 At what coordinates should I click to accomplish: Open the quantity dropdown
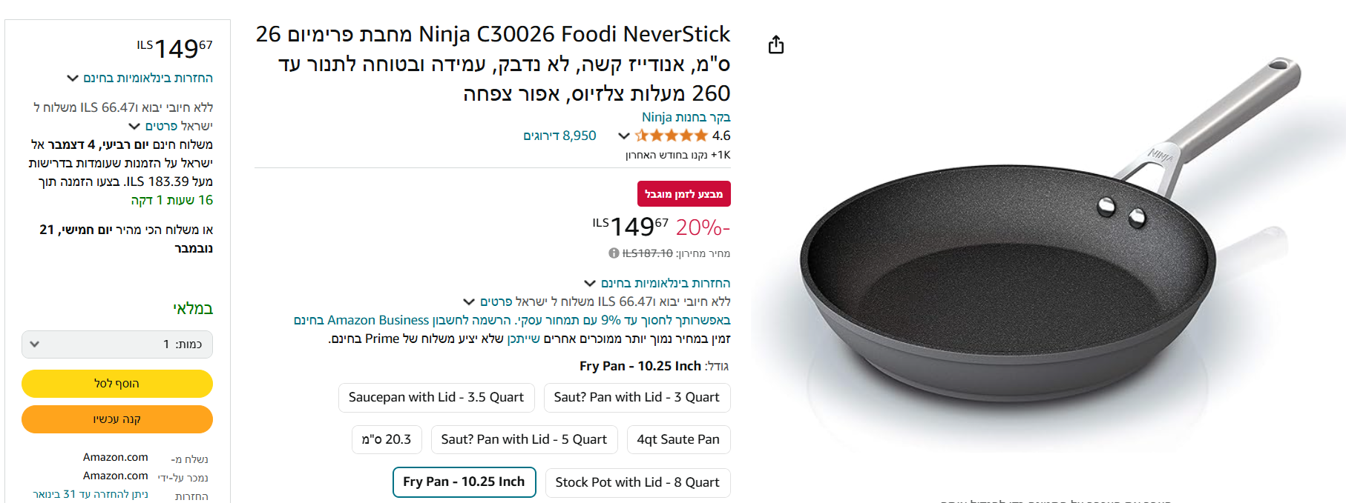click(117, 344)
